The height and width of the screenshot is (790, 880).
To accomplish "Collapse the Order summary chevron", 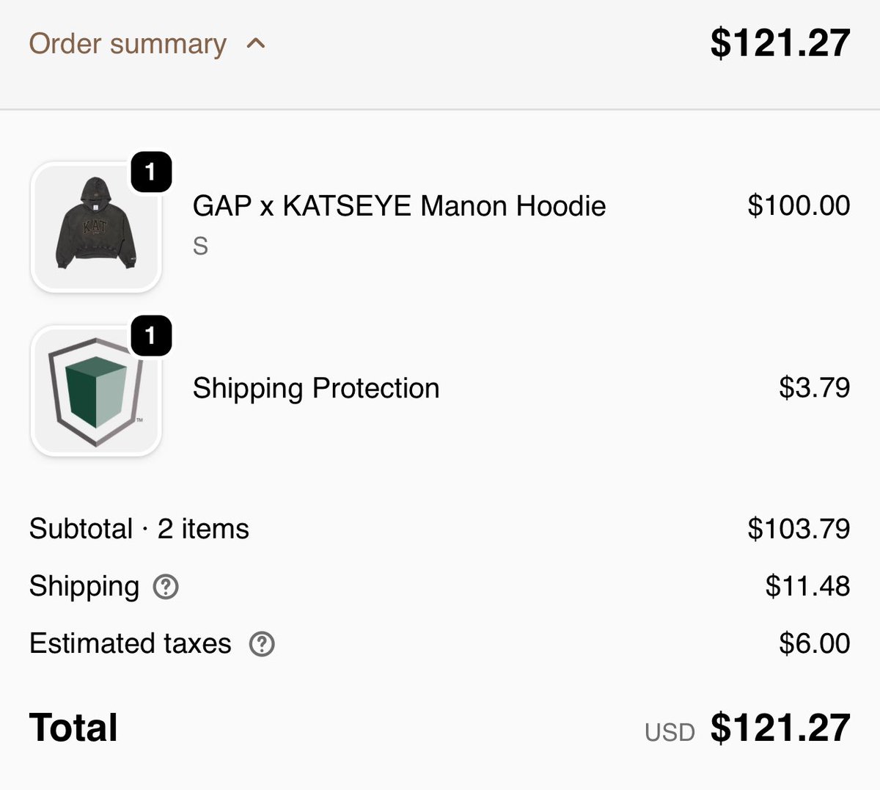I will tap(256, 44).
